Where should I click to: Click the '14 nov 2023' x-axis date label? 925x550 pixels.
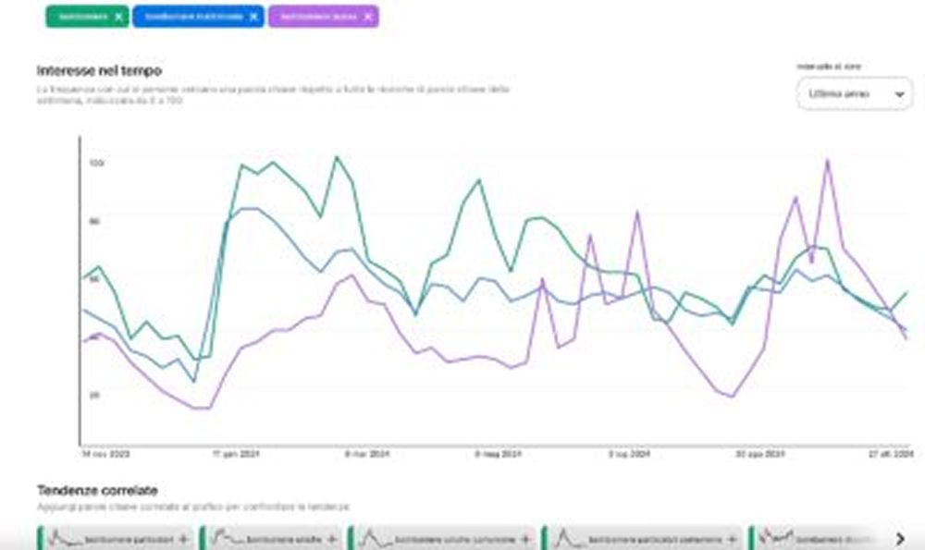click(105, 455)
